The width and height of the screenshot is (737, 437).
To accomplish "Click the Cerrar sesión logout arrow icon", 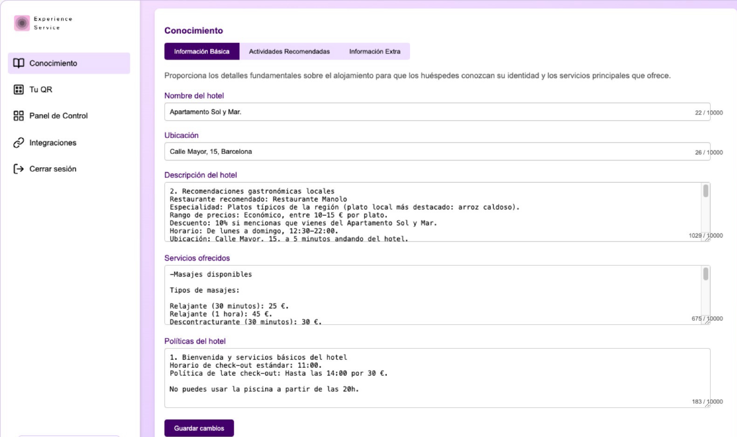I will click(x=19, y=169).
